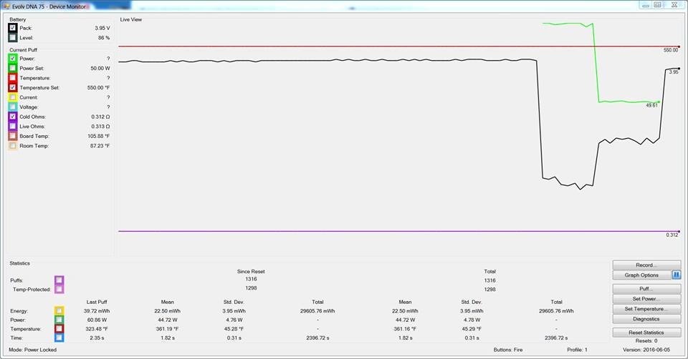Viewport: 688px width, 359px height.
Task: Check the yellow Current checkbox in Current Puff
Action: 13,97
